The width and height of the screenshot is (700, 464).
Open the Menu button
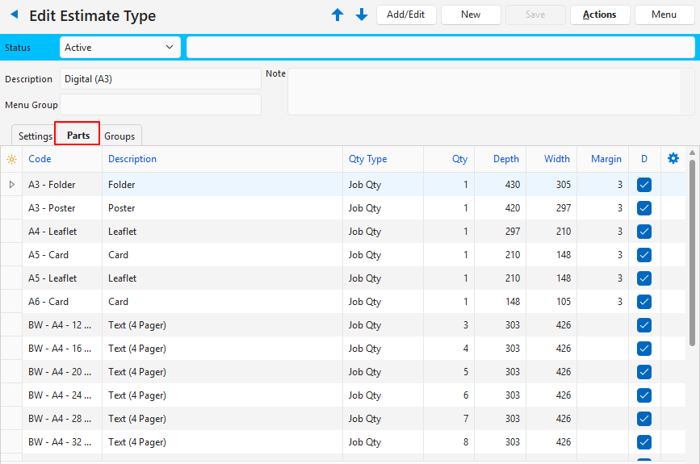click(x=664, y=15)
